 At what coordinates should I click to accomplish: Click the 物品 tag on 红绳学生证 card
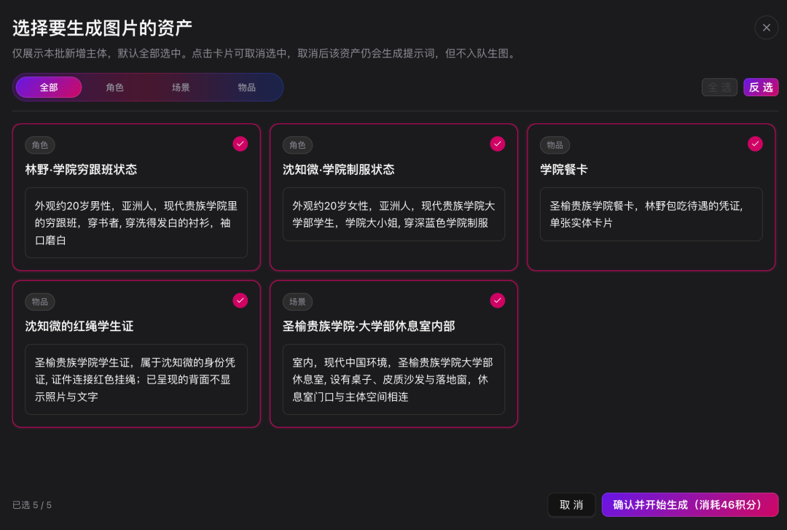coord(39,302)
